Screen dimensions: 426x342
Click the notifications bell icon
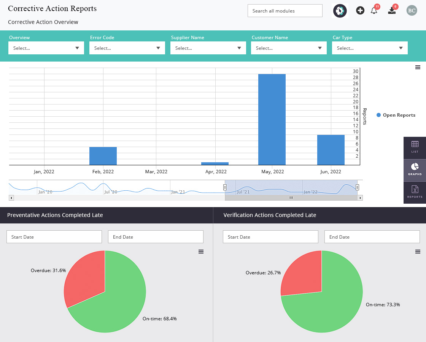374,11
